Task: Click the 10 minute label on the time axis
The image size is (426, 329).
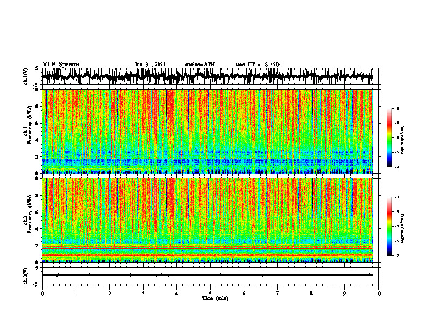Action: coord(378,294)
